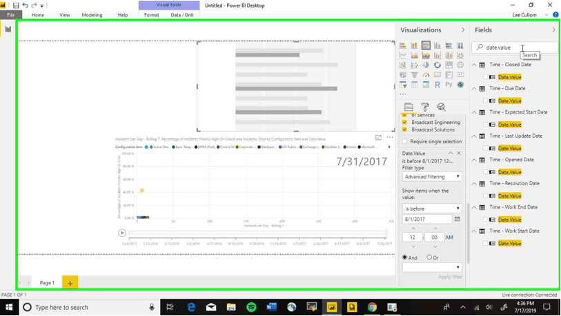Add a new report page
561x316 pixels.
click(70, 283)
